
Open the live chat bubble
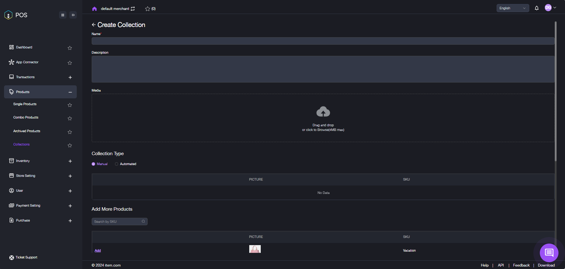(x=549, y=253)
